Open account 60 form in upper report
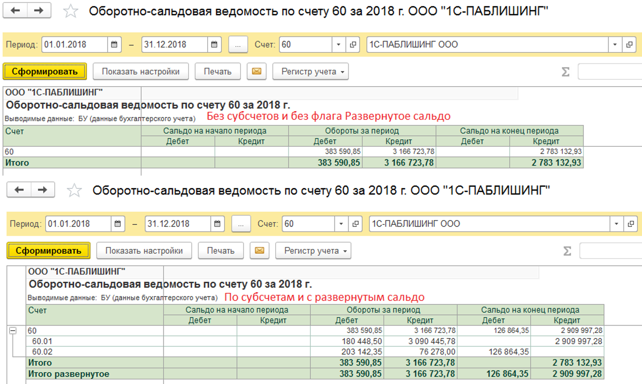This screenshot has height=384, width=642. (x=353, y=45)
